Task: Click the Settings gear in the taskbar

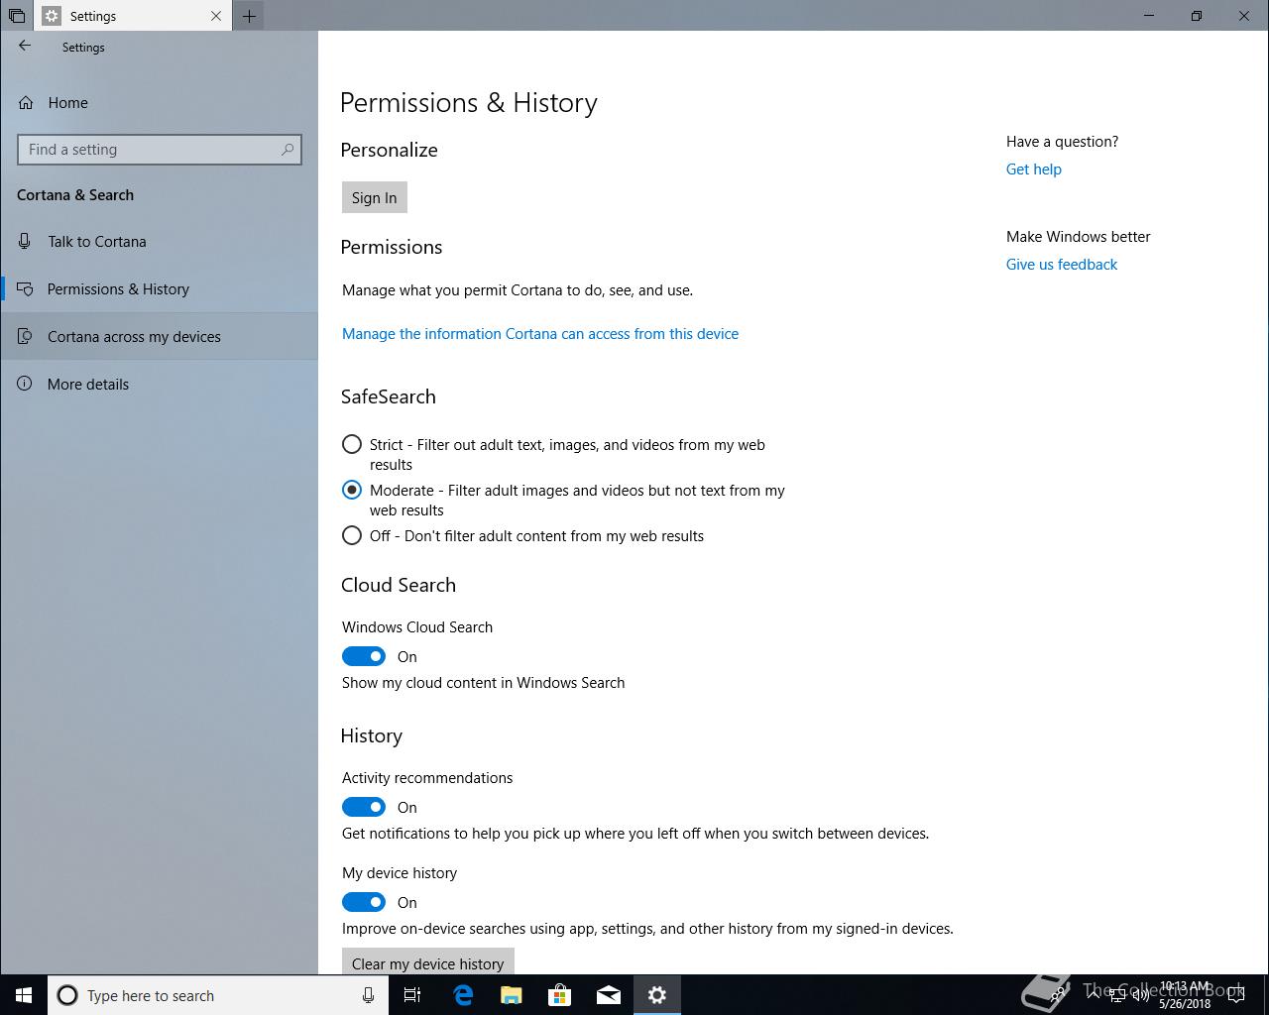Action: point(657,995)
